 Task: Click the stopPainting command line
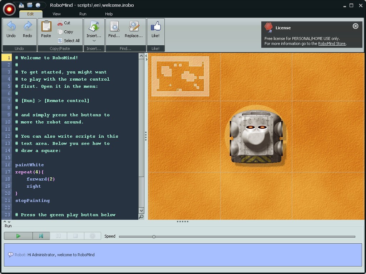33,201
